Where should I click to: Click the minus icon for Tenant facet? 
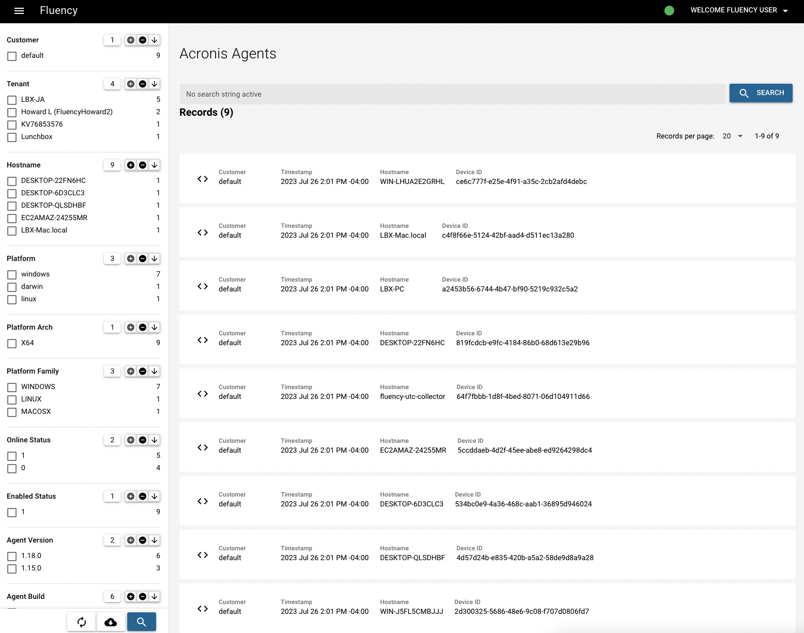point(143,84)
